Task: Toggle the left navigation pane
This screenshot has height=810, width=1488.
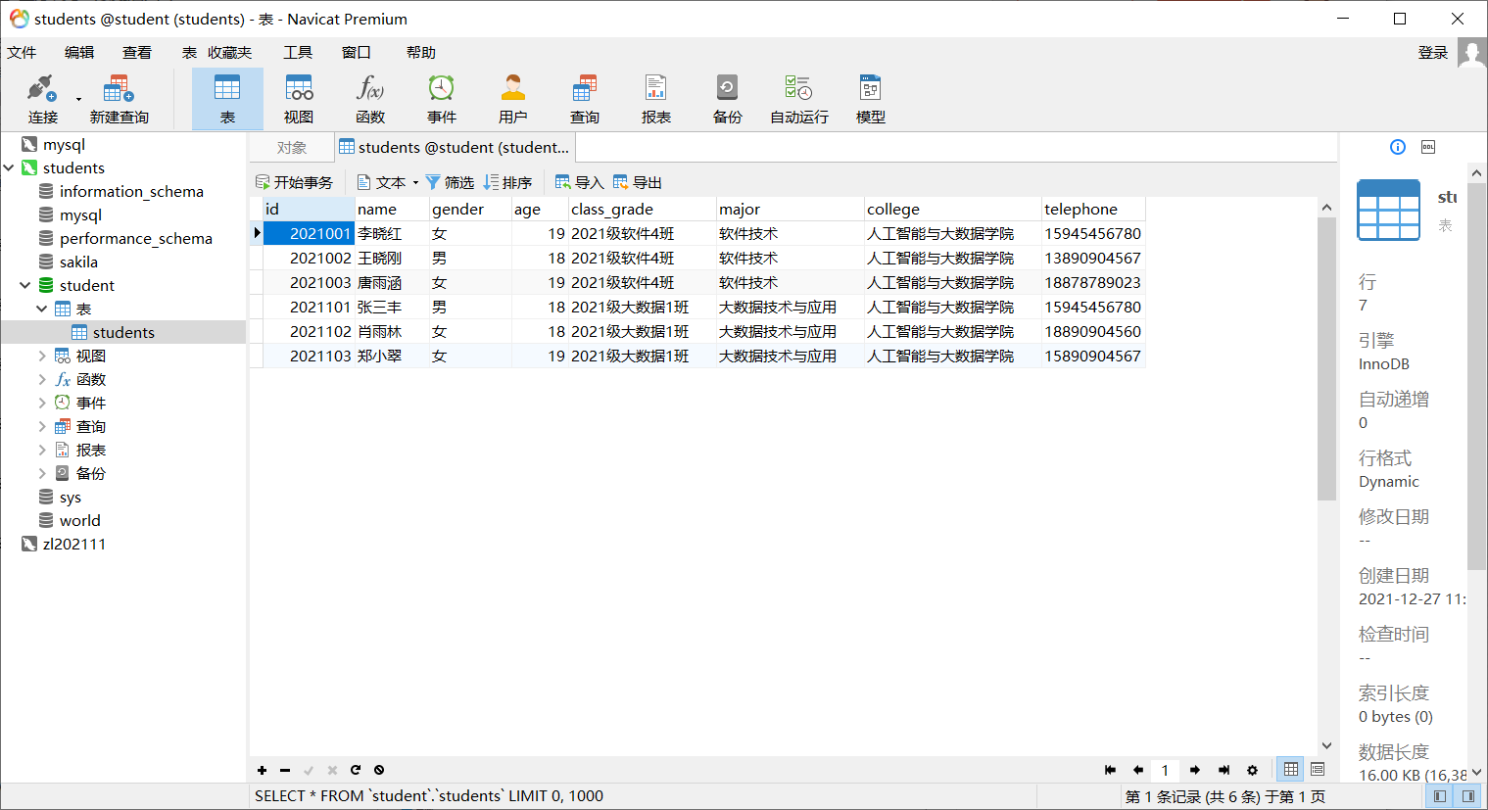Action: [1439, 796]
